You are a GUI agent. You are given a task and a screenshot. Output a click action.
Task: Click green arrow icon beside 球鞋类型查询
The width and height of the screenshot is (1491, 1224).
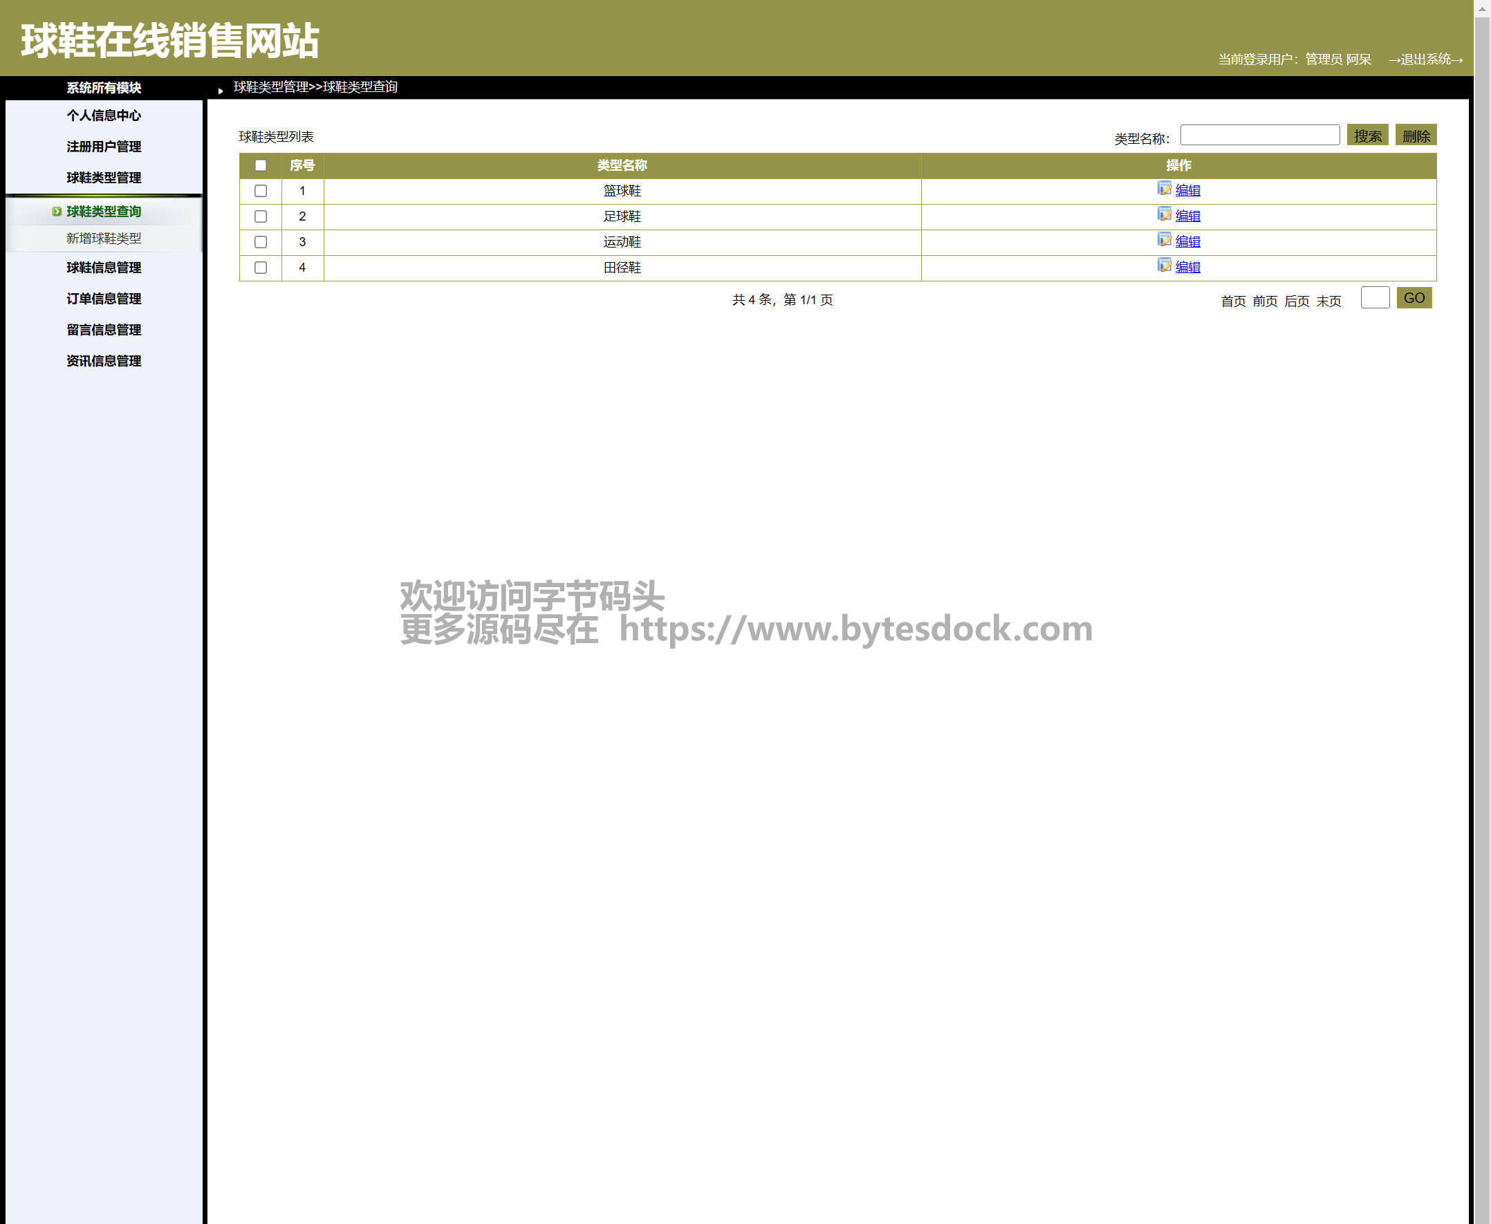pos(57,212)
